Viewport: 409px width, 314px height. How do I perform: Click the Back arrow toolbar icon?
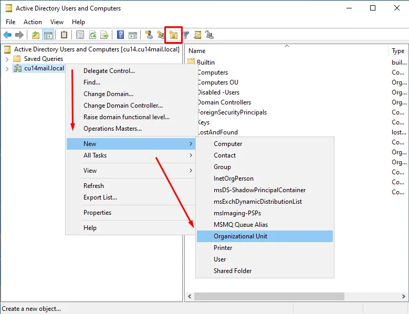tap(7, 35)
